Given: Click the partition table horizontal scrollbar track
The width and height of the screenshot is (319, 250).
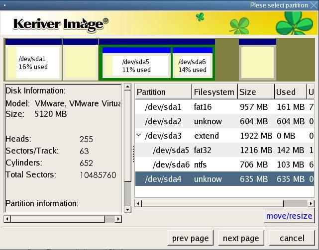Looking at the screenshot, I should 295,203.
